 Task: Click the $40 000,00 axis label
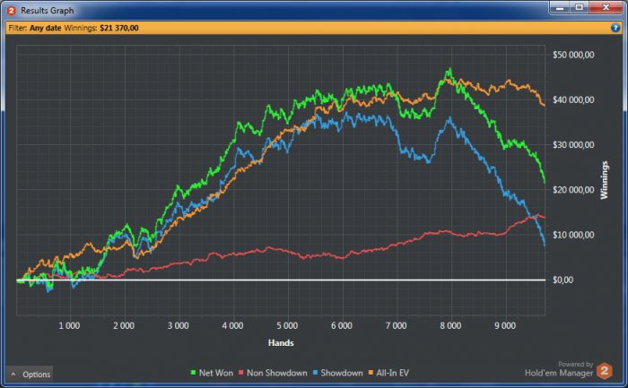573,100
